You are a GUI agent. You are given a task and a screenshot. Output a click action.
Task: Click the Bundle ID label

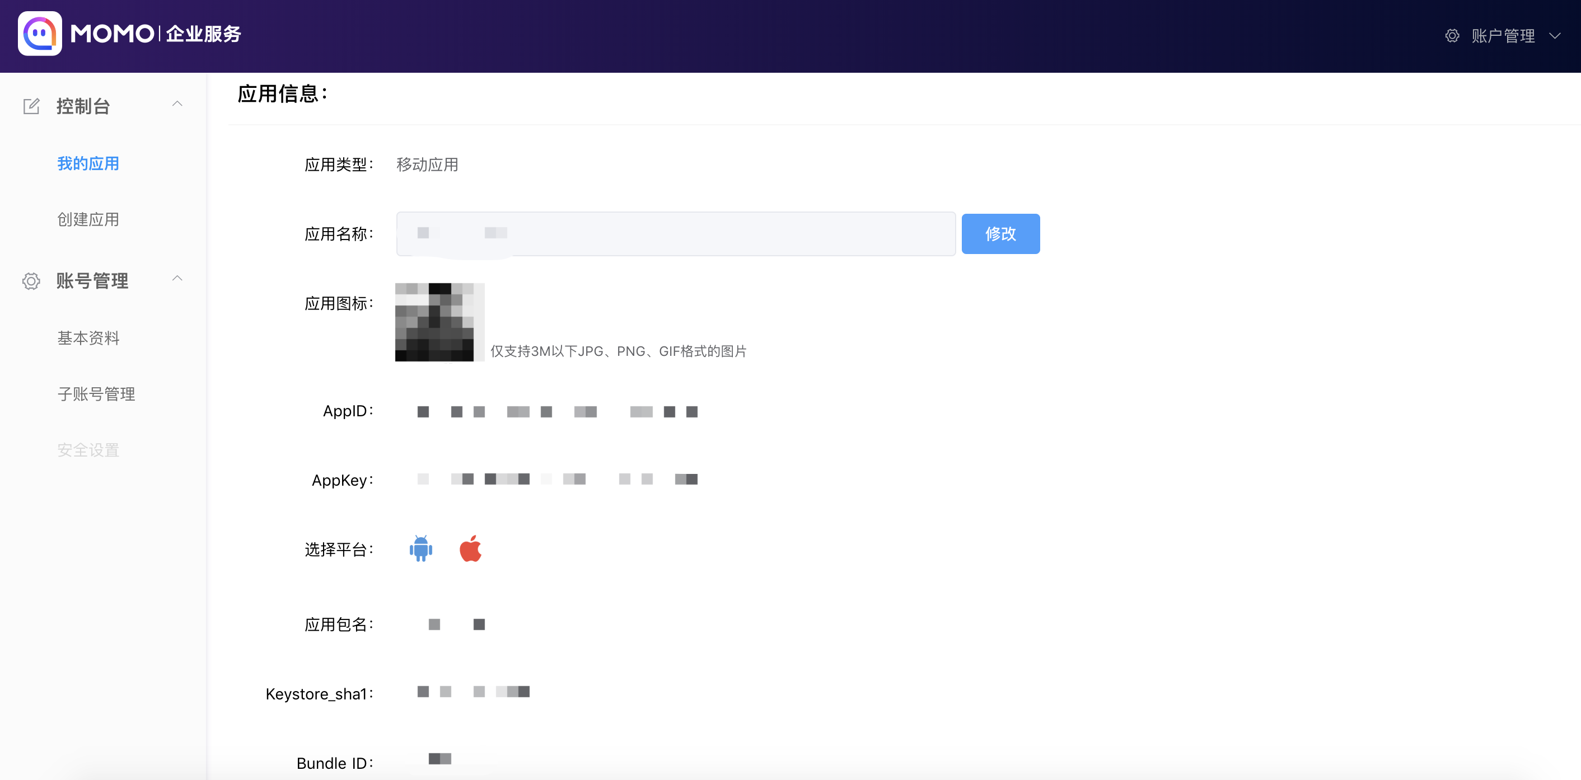pos(334,763)
